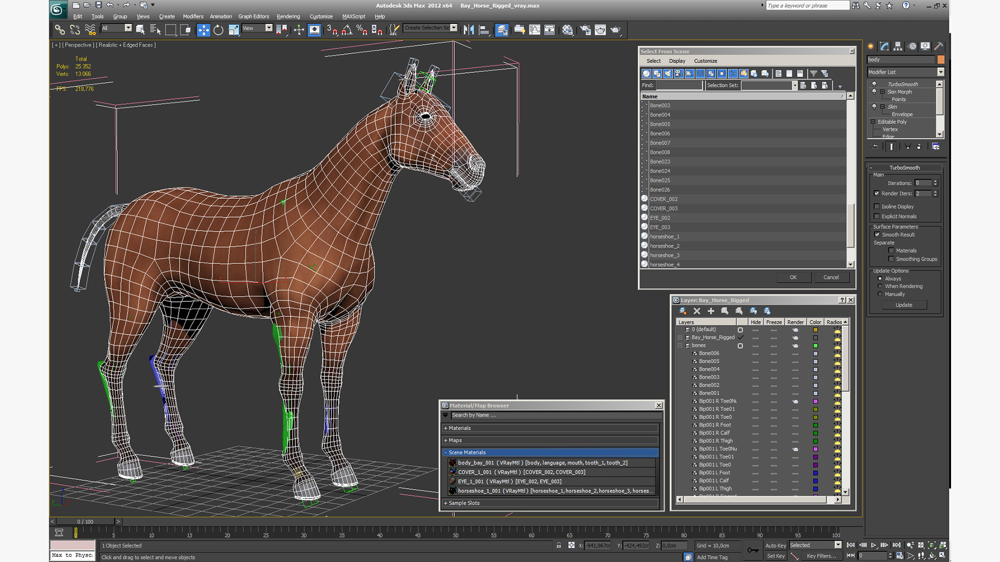Open Render Setup teapot icon
The width and height of the screenshot is (1000, 562).
(x=585, y=30)
